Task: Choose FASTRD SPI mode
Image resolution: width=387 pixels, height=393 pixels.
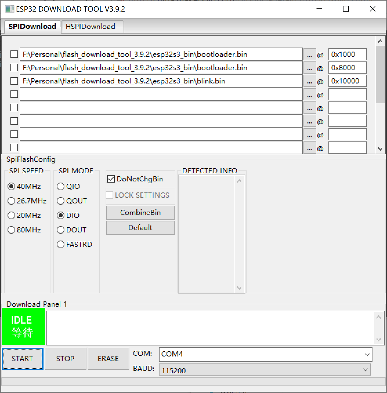Action: 75,244
